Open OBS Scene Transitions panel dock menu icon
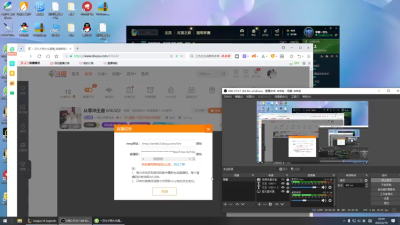This screenshot has height=225, width=400. pyautogui.click(x=366, y=175)
